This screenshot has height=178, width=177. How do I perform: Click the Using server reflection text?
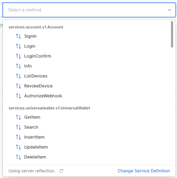pyautogui.click(x=32, y=171)
